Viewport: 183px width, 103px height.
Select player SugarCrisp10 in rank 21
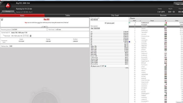point(145,61)
